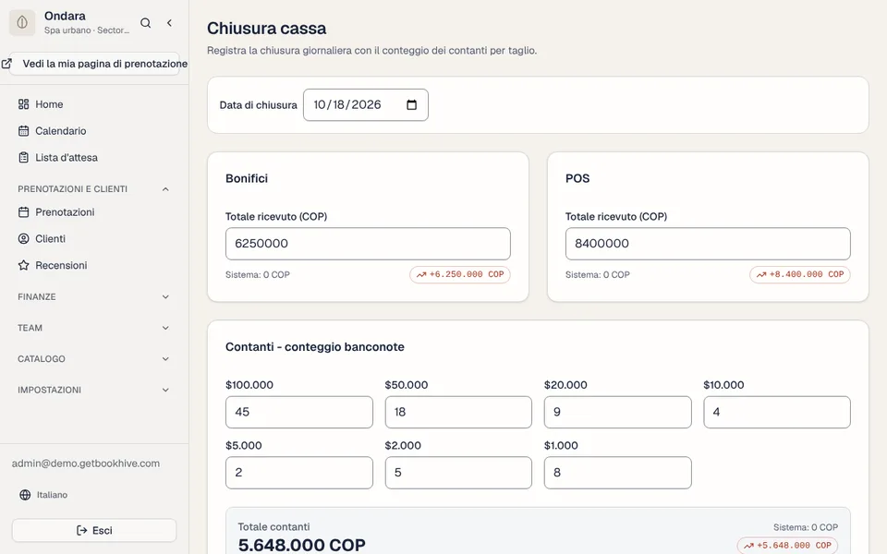This screenshot has height=554, width=887.
Task: Open the date picker calendar icon
Action: click(412, 104)
